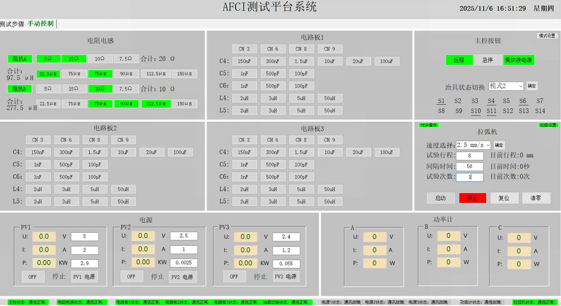Toggle 模块源电源 module power button
This screenshot has height=306, width=561.
point(519,60)
